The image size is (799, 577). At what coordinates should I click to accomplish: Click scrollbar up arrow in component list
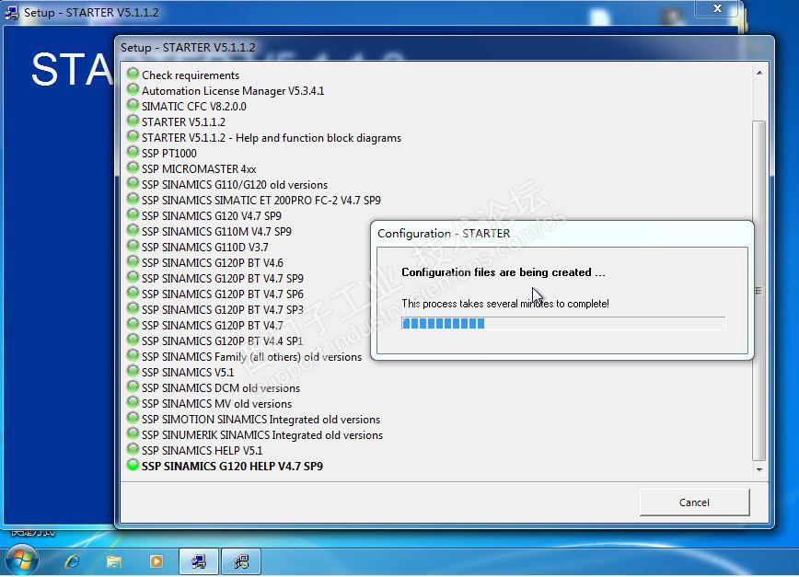pyautogui.click(x=759, y=73)
